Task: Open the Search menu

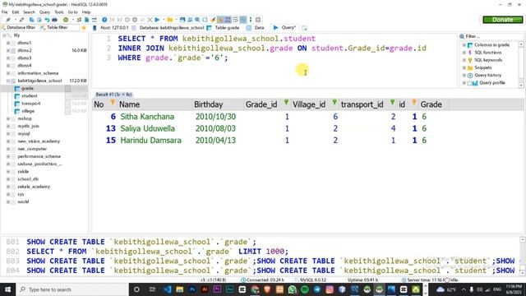Action: (29, 12)
